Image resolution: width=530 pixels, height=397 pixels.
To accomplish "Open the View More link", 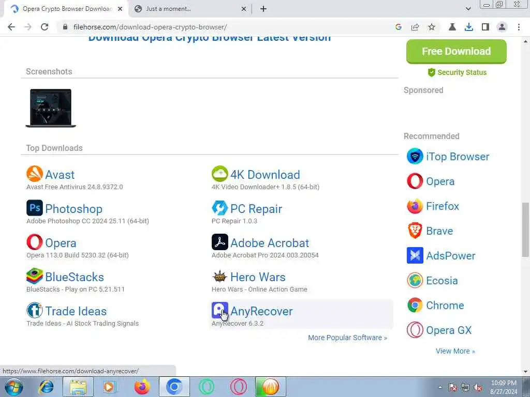I will click(x=455, y=351).
